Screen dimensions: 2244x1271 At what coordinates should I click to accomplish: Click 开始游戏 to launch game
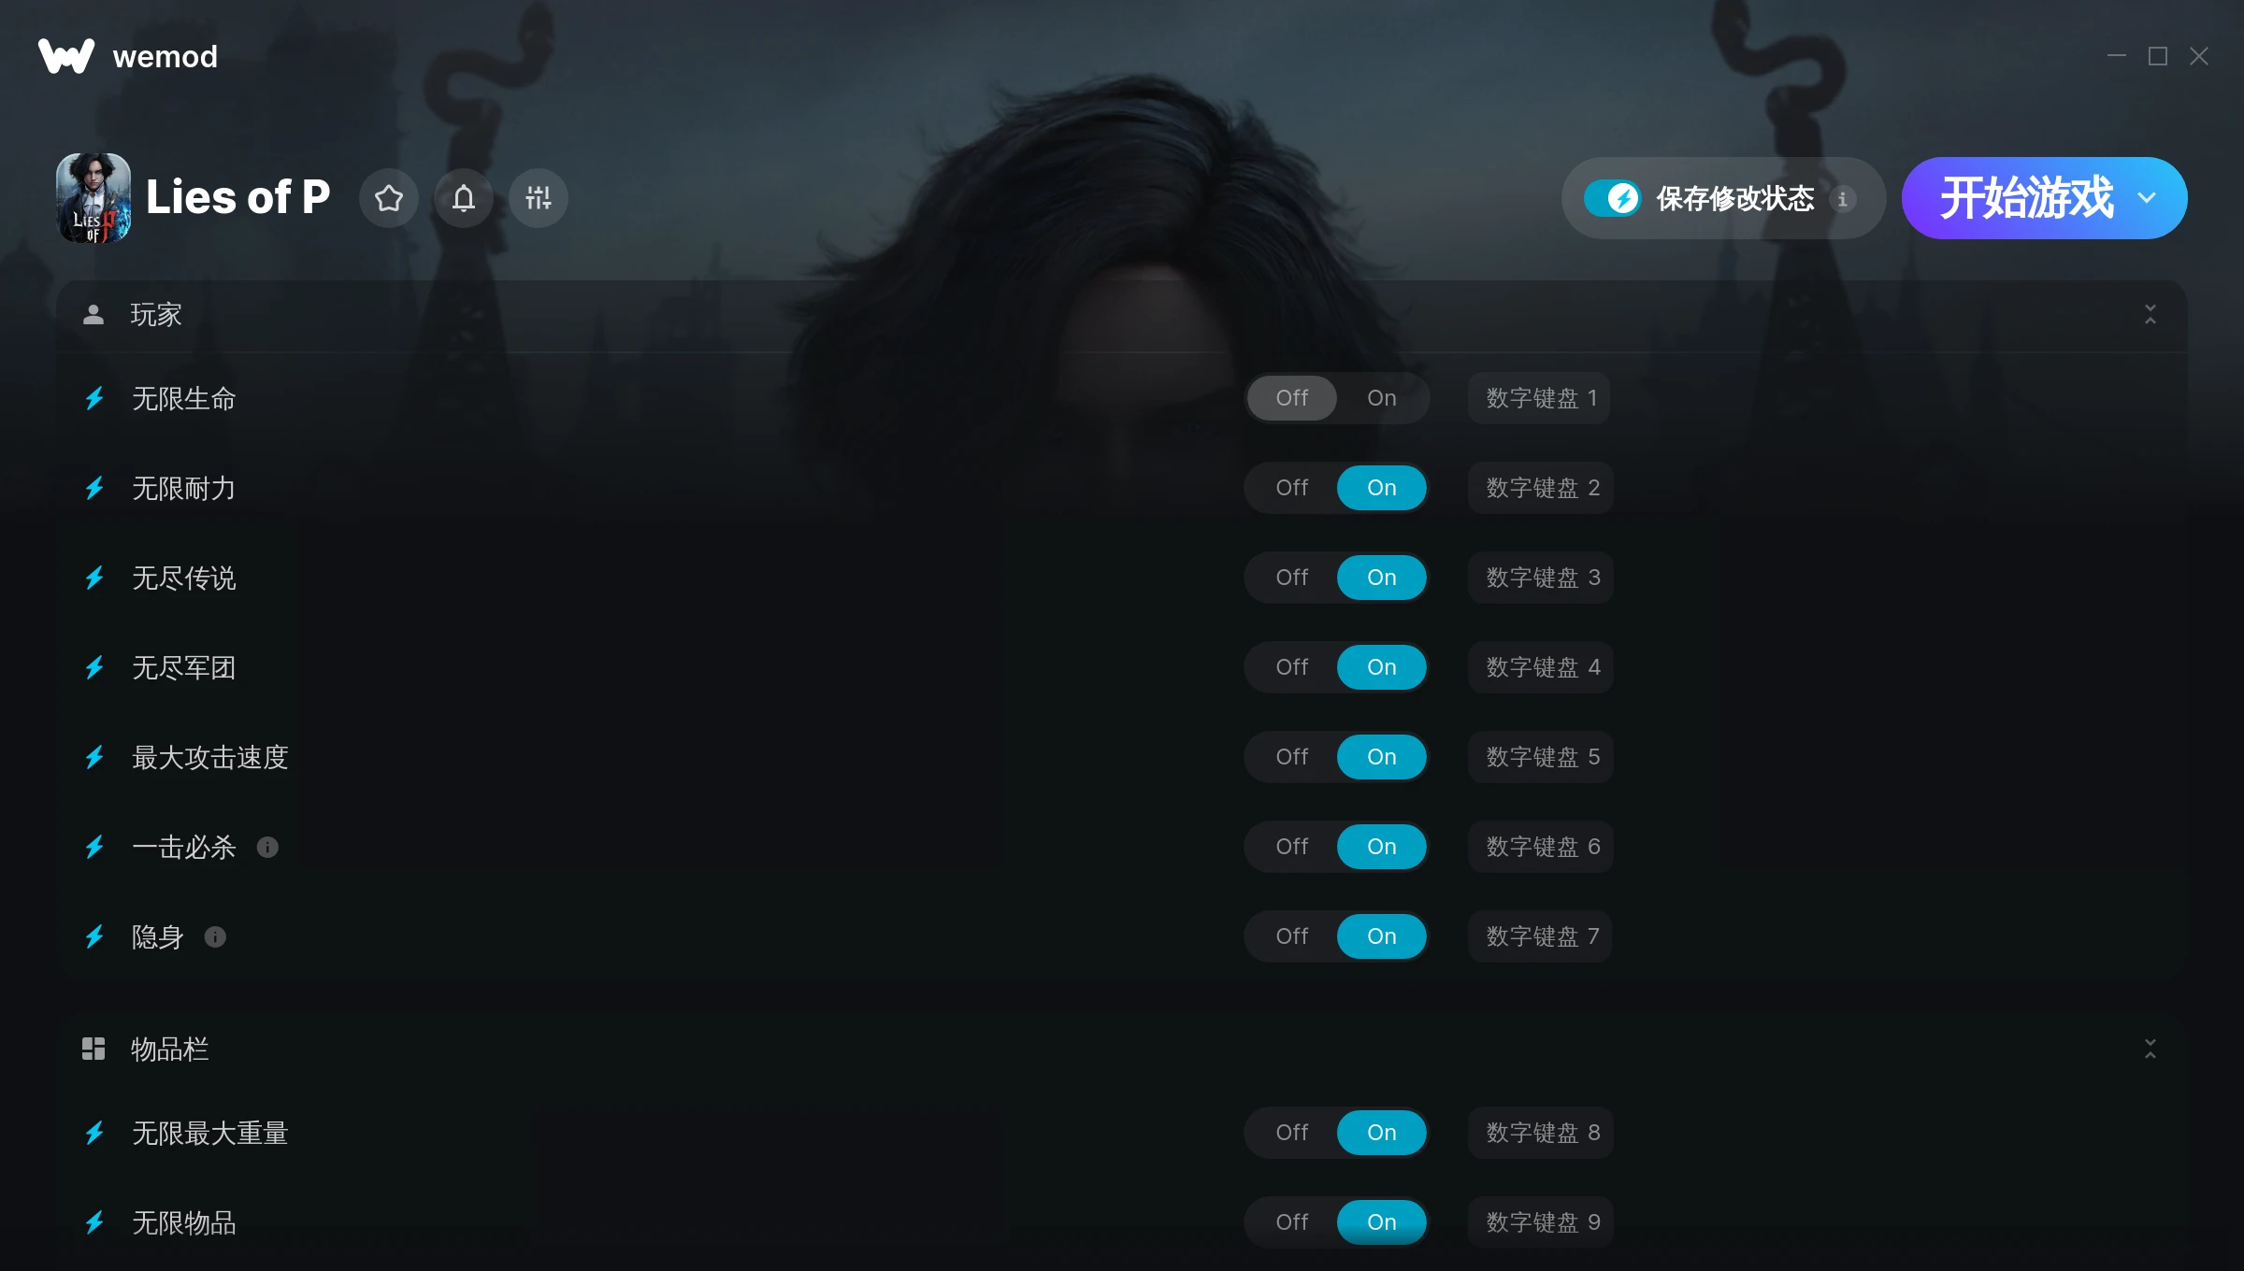click(2026, 198)
